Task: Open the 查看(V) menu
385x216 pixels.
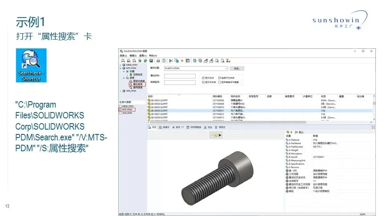Action: click(143, 56)
